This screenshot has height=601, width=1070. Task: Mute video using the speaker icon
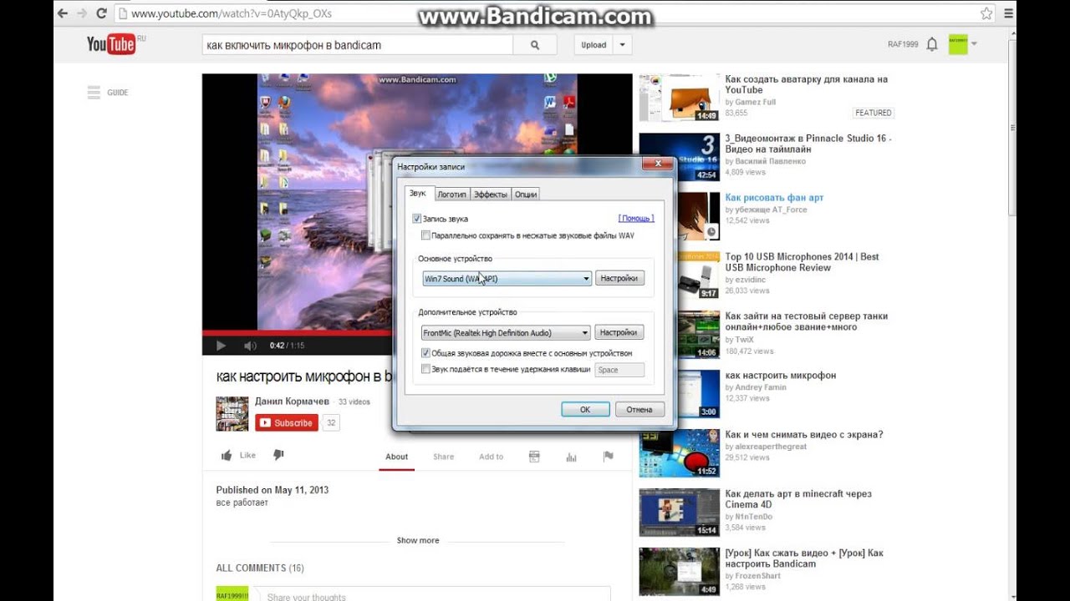249,346
